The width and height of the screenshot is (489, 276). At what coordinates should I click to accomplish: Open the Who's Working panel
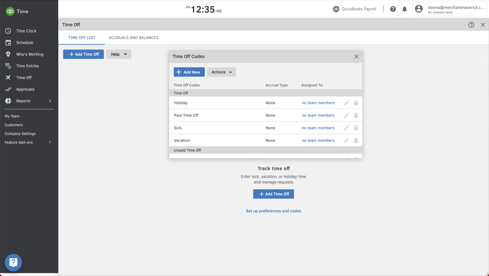(x=30, y=54)
